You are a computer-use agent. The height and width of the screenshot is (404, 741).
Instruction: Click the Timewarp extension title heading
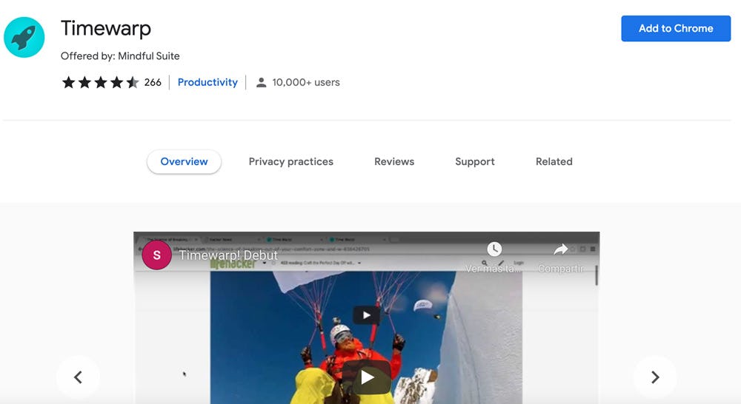(106, 28)
